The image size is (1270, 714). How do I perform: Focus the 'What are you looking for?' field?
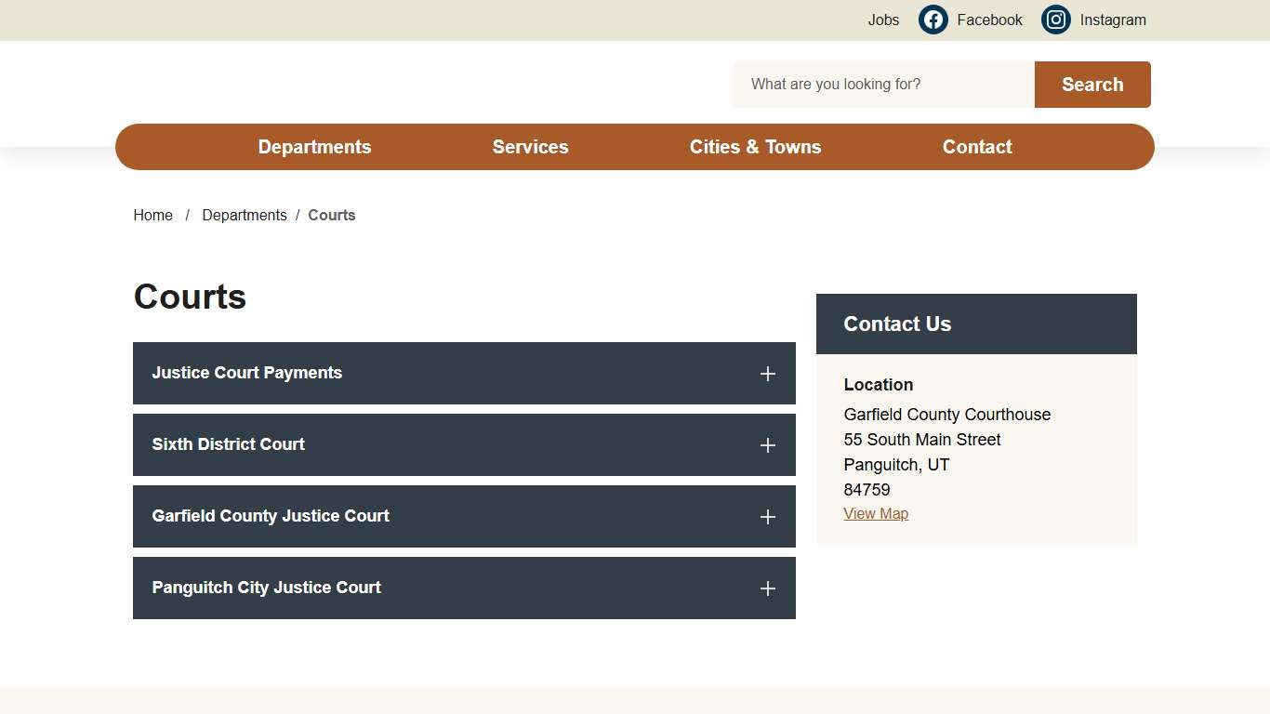tap(883, 85)
